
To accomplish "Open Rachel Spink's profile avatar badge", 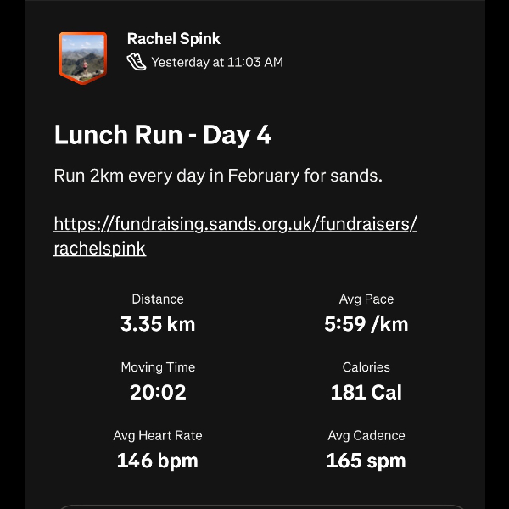I will tap(82, 57).
